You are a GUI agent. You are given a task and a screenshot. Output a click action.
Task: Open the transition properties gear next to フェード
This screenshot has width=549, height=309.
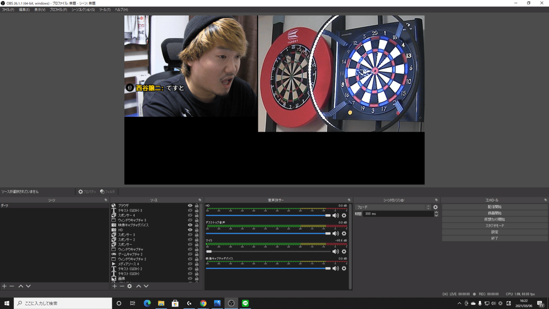436,207
